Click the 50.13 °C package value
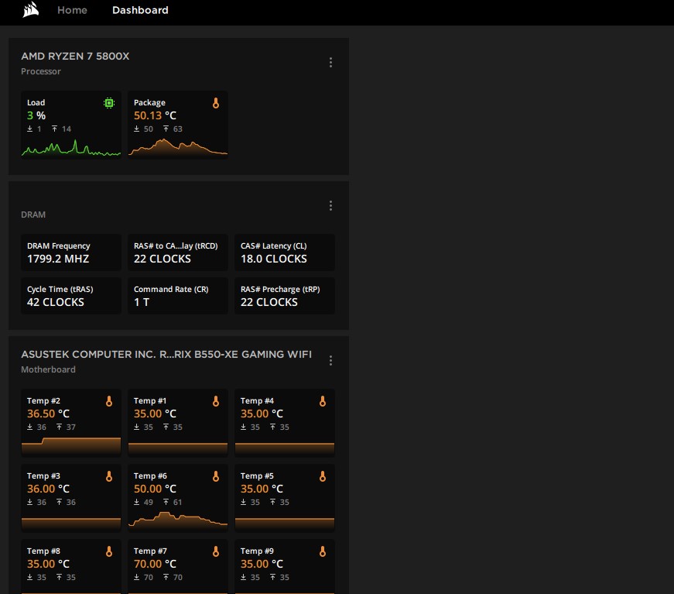This screenshot has width=674, height=594. [x=156, y=115]
